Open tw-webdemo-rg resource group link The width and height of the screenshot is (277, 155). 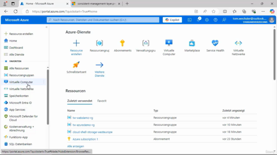pos(83,118)
